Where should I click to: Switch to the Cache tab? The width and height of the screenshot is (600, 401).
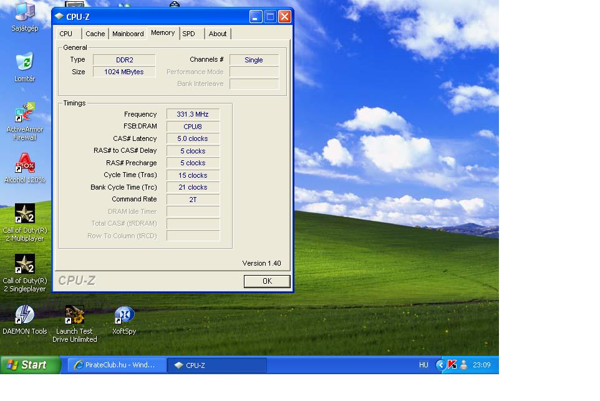[95, 34]
